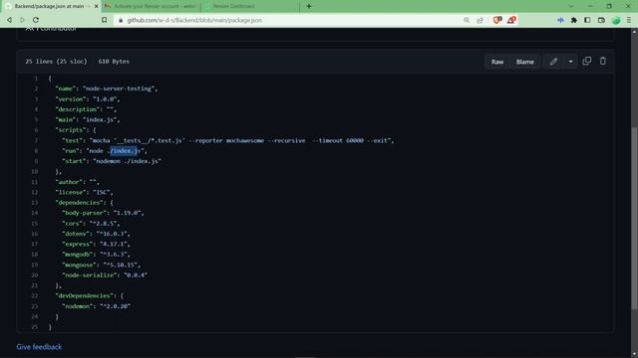This screenshot has height=358, width=638.
Task: Open the green profile avatar icon
Action: coord(616,20)
